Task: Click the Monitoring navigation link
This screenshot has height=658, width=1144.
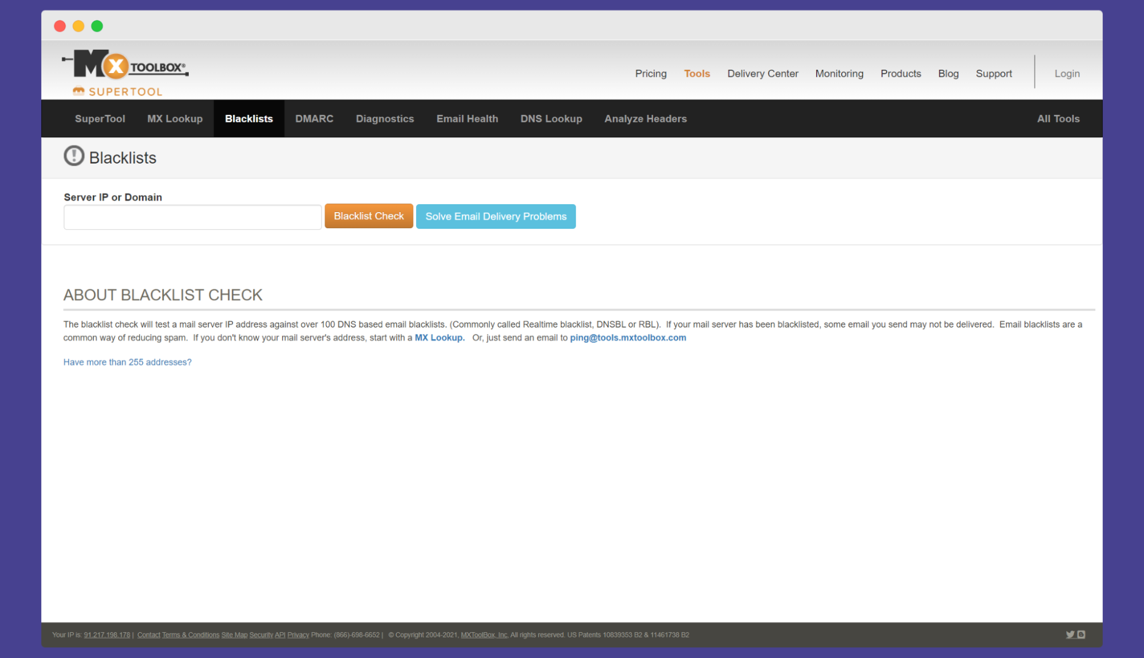Action: click(838, 74)
